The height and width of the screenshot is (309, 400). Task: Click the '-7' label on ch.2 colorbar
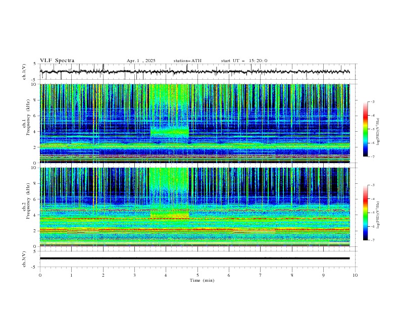pyautogui.click(x=373, y=240)
